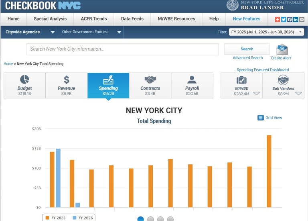Click the Checkbook NYC logo
Viewport: 308px width, 221px height.
coord(43,5)
